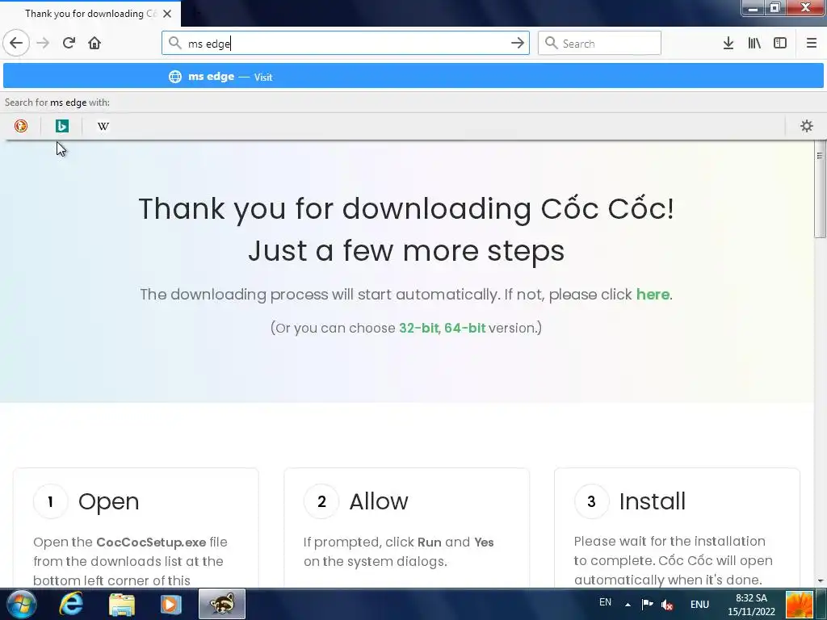827x620 pixels.
Task: Click the Go arrow in address bar
Action: click(x=518, y=44)
